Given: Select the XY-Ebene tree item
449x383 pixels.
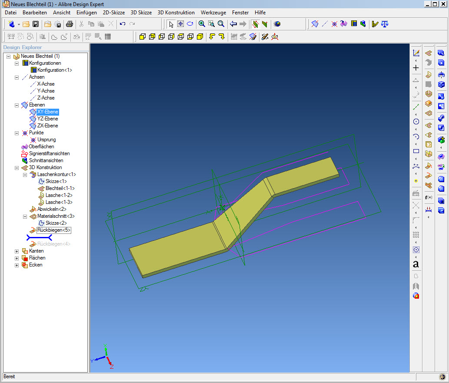Looking at the screenshot, I should tap(47, 112).
